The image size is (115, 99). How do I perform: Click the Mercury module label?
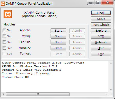pyautogui.click(x=25, y=48)
